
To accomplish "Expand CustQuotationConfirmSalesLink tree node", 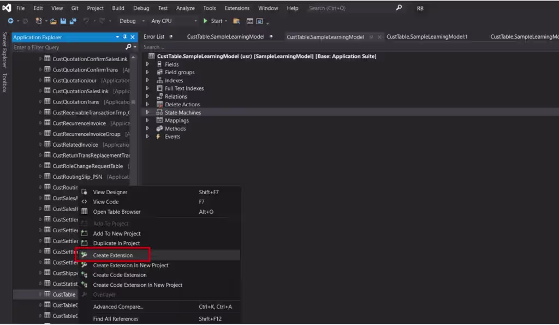I will point(40,59).
